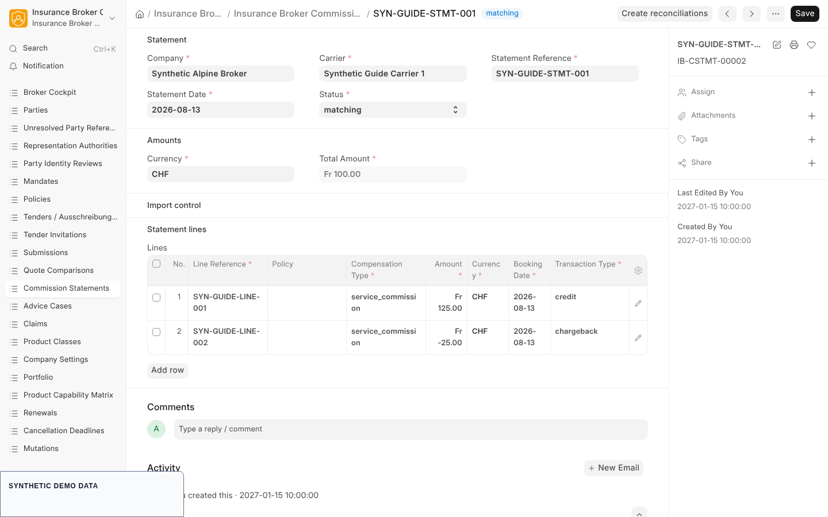
Task: Open the home icon in breadcrumb
Action: [140, 14]
